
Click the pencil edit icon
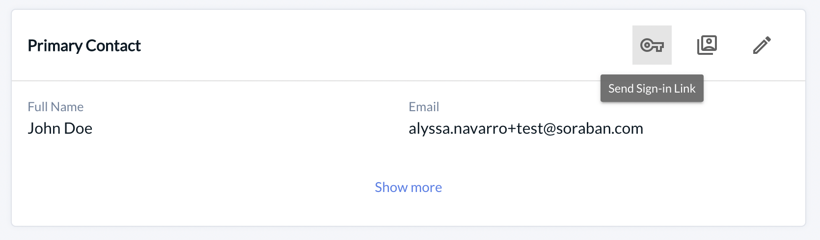point(762,45)
